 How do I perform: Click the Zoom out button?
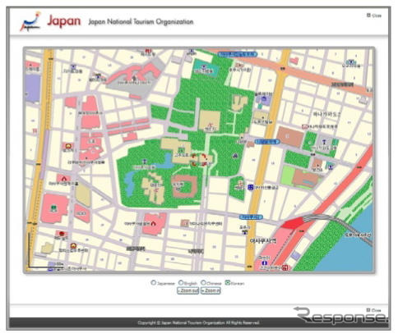187,290
